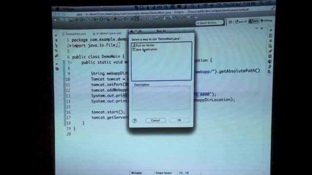The height and width of the screenshot is (175, 312).
Task: Cancel the Run As dialog
Action: (x=156, y=121)
